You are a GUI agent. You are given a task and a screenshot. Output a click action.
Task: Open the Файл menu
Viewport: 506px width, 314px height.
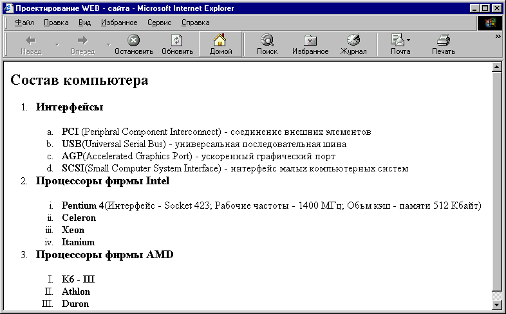24,22
